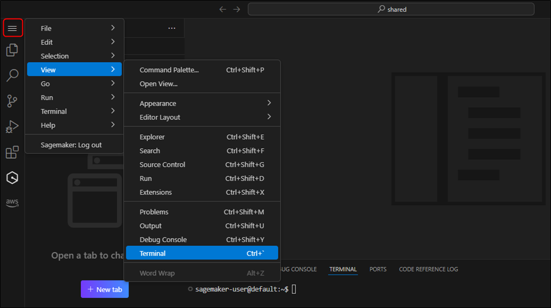
Task: Open the Extensions icon in activity bar
Action: click(12, 152)
